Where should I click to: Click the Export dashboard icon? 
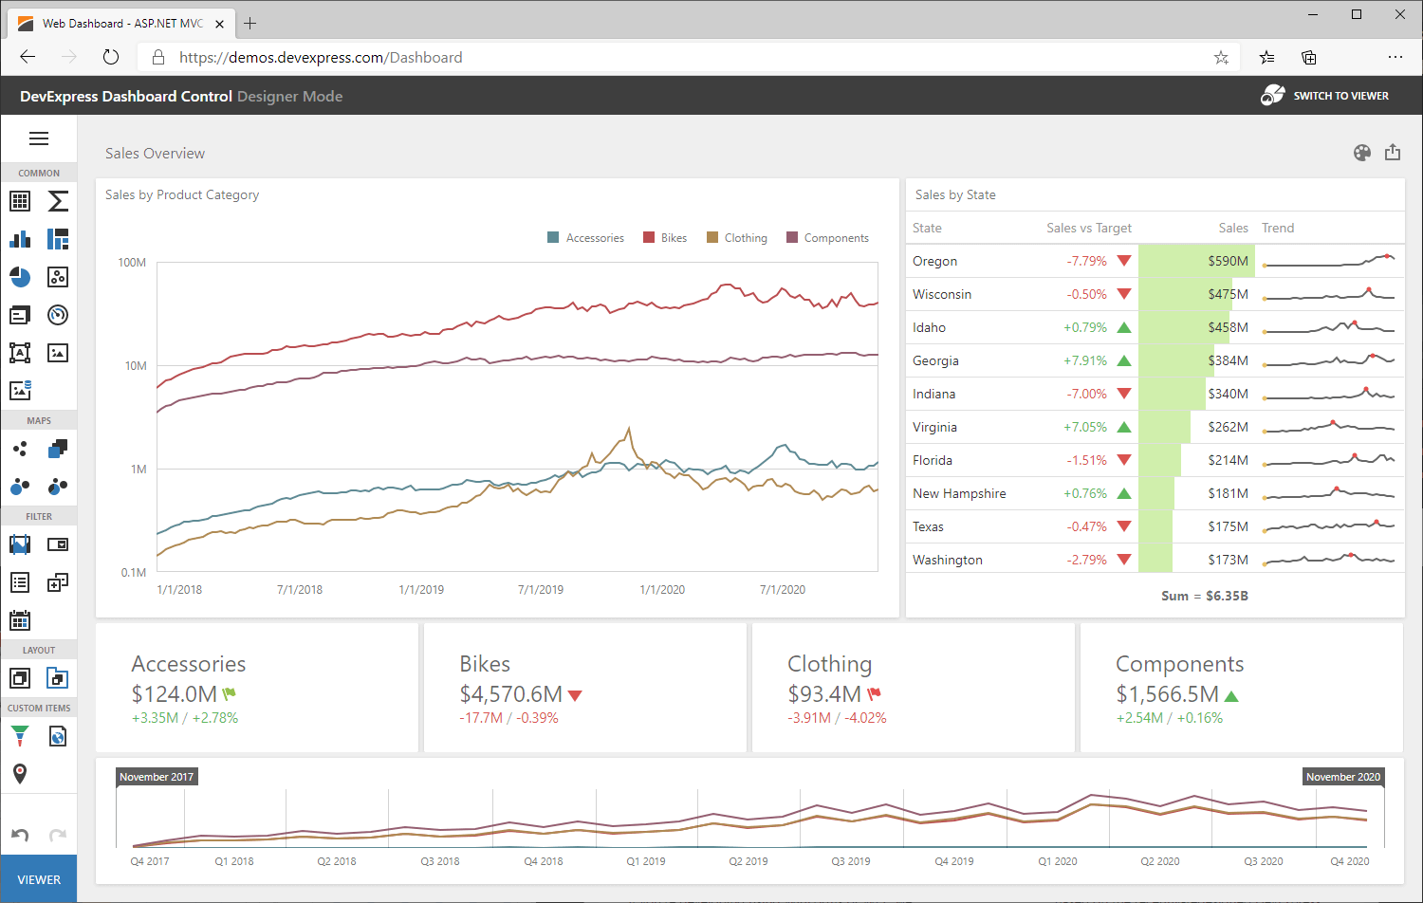pyautogui.click(x=1393, y=153)
